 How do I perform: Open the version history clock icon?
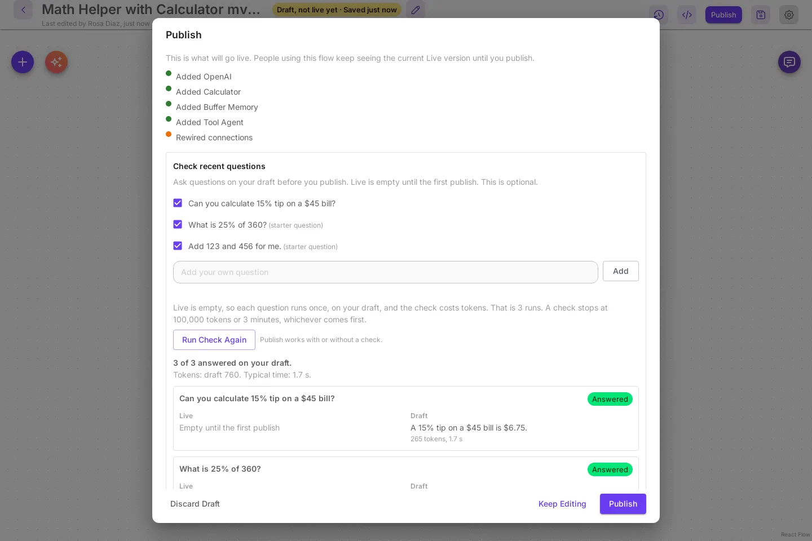(659, 15)
